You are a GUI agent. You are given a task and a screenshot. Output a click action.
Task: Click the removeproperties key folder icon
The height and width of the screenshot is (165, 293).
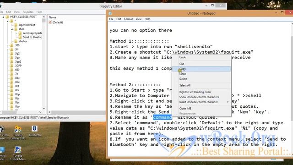tap(20, 33)
